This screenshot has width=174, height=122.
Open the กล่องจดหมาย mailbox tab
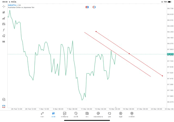pyautogui.click(x=98, y=114)
